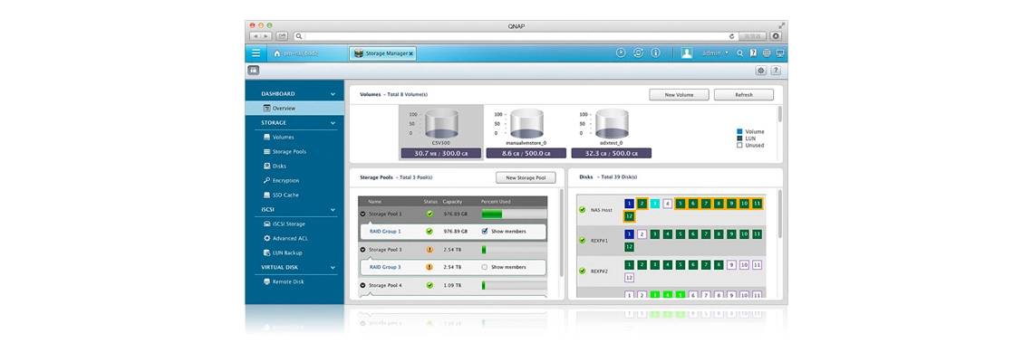The width and height of the screenshot is (1033, 362).
Task: Click the browser address bar
Action: (x=516, y=36)
